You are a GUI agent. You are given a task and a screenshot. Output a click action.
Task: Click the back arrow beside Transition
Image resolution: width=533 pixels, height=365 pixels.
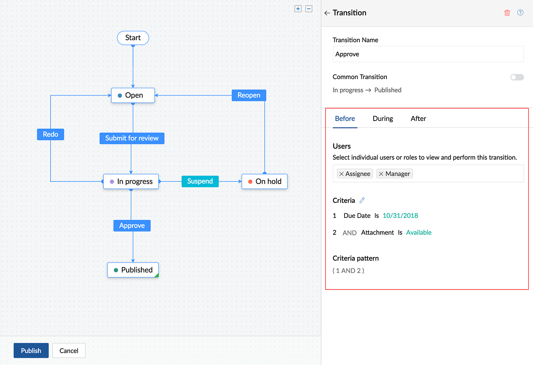point(327,13)
